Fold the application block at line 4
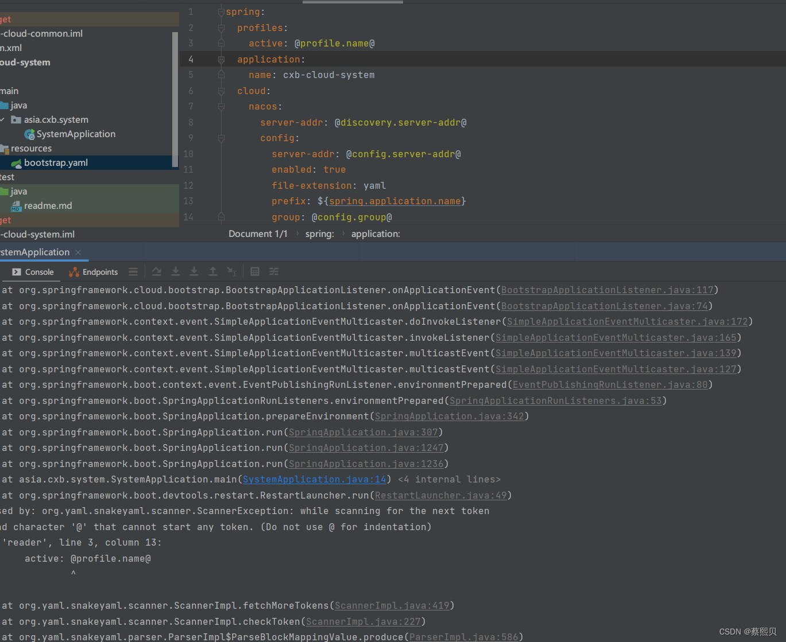786x642 pixels. click(x=221, y=59)
